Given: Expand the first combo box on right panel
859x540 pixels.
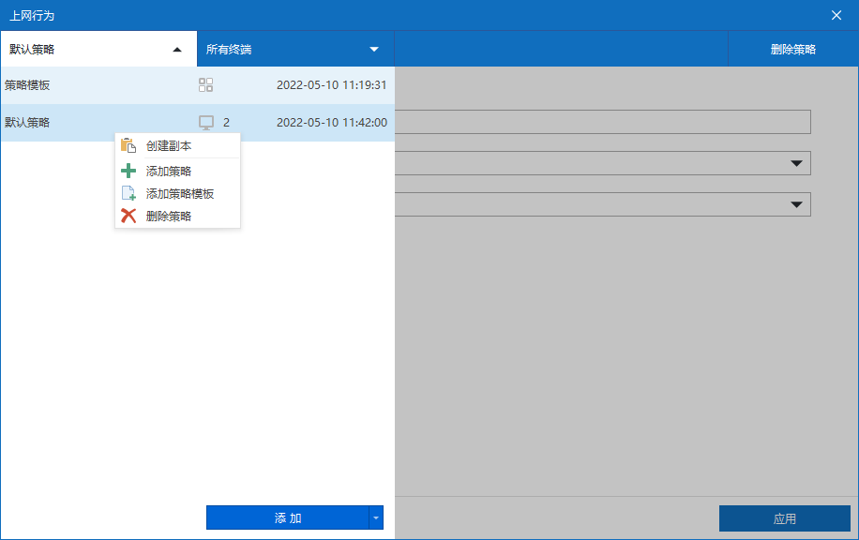Looking at the screenshot, I should pos(797,163).
